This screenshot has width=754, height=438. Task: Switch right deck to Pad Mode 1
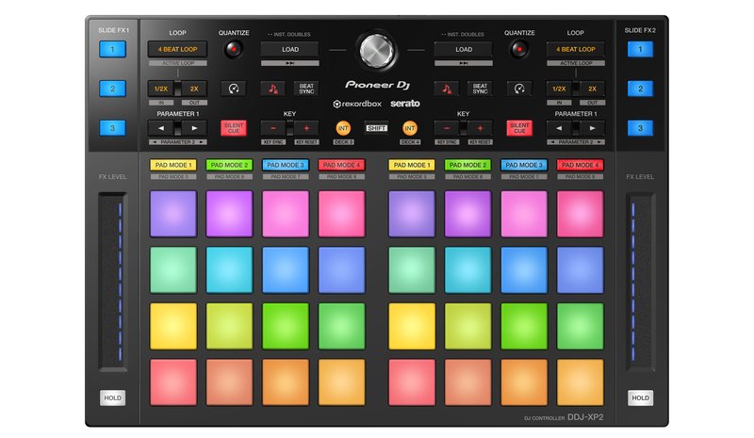pos(412,165)
